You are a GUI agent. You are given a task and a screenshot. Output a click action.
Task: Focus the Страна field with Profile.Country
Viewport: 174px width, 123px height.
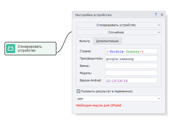pyautogui.click(x=131, y=51)
